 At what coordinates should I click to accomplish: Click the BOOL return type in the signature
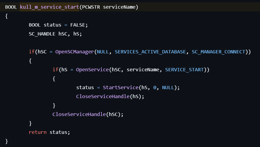(11, 7)
